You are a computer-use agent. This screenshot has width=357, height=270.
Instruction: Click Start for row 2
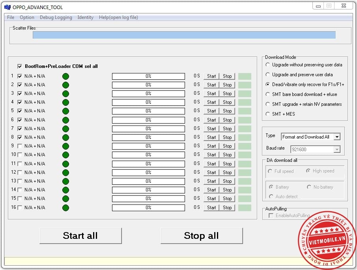pos(211,85)
